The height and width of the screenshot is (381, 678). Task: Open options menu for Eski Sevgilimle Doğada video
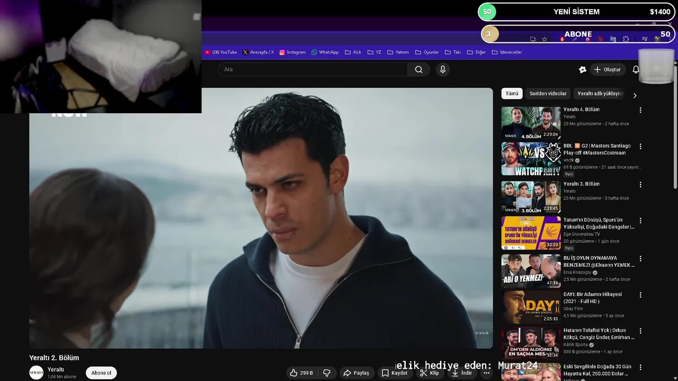click(640, 367)
